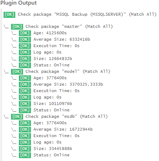The image size is (159, 161).
Task: Click the Plugin Output heading
Action: 18,3
